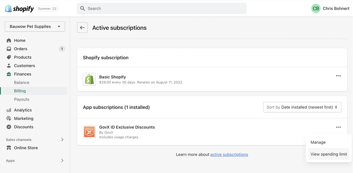This screenshot has width=353, height=173.
Task: Open Sort by Date installed dropdown
Action: 302,107
